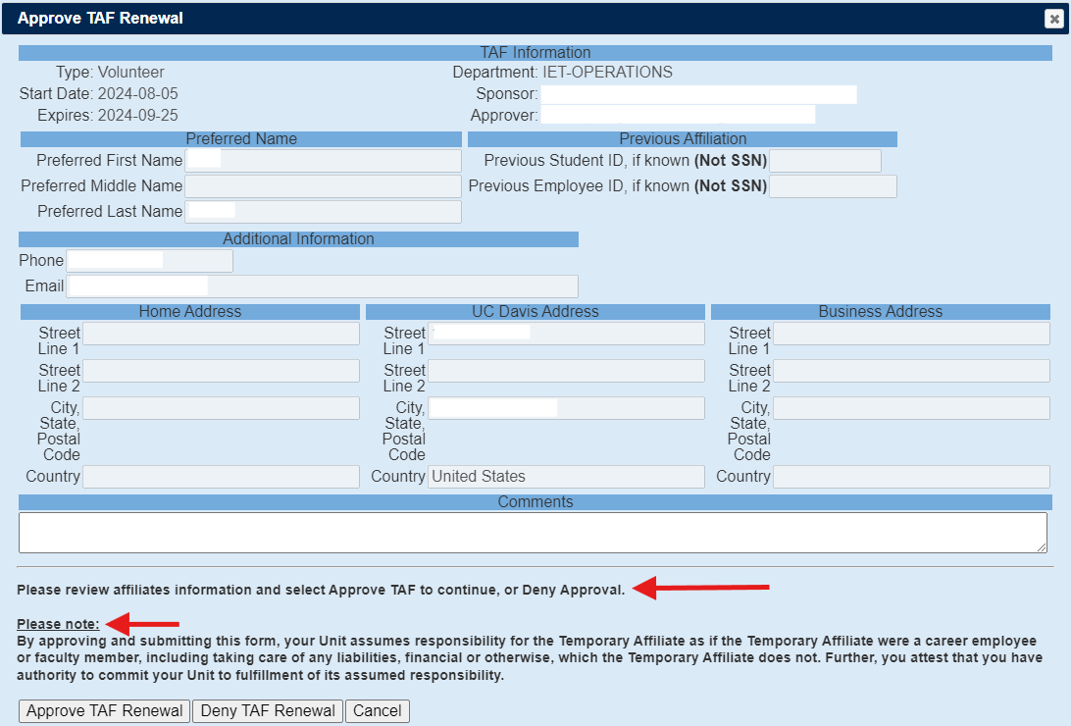
Task: Click the Email input field
Action: [322, 286]
